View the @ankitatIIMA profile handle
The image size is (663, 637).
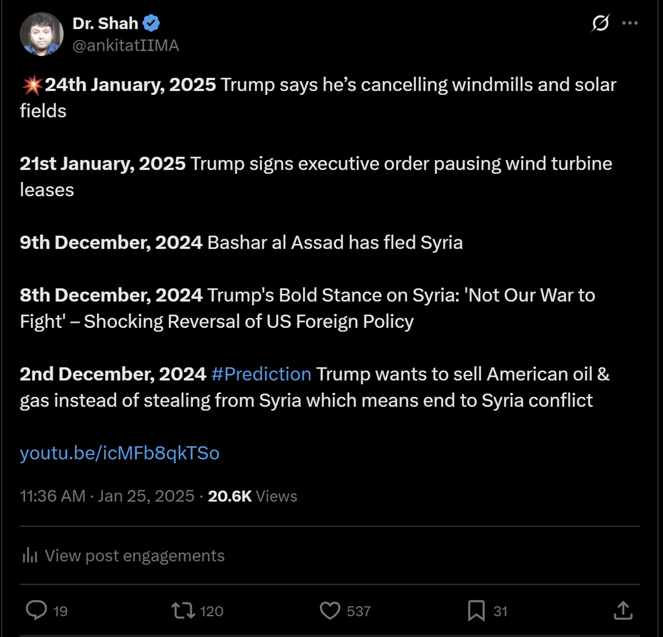click(x=126, y=46)
